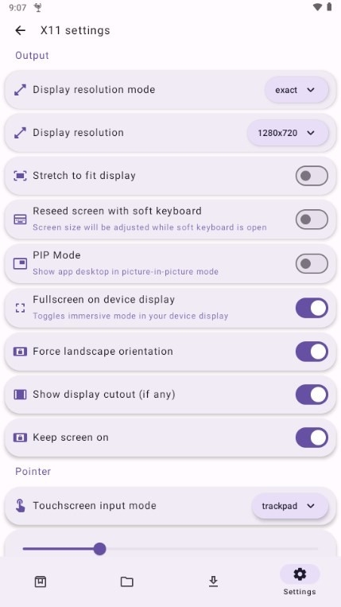
Task: Disable Force landscape orientation switch
Action: (312, 352)
